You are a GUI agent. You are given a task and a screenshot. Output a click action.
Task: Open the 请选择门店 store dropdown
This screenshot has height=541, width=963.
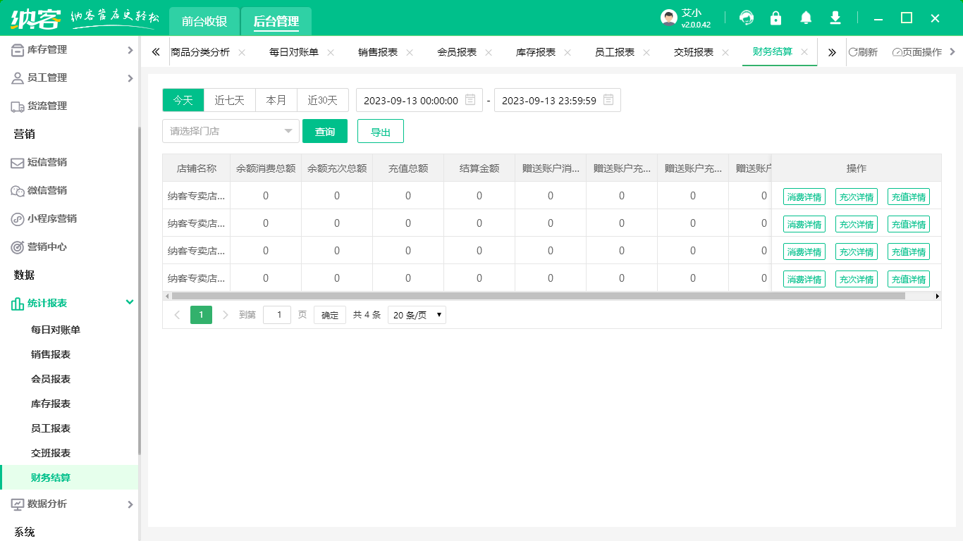(231, 131)
